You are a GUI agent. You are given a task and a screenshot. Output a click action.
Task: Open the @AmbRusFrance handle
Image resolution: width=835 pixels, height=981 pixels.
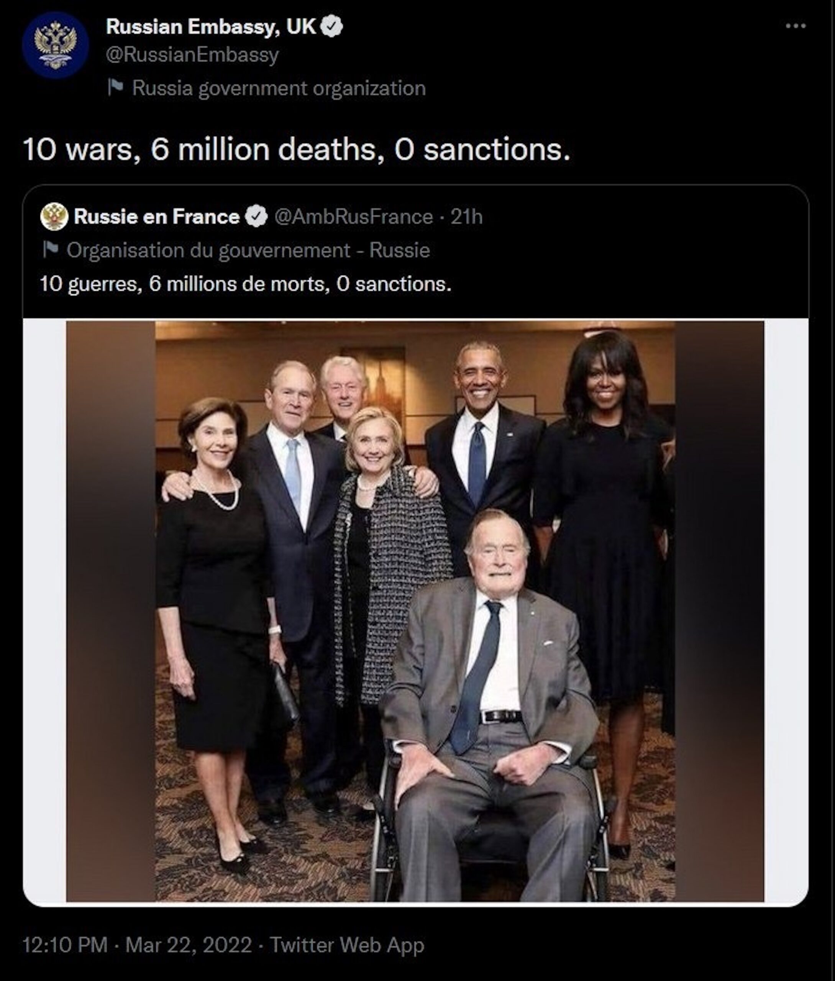[353, 217]
